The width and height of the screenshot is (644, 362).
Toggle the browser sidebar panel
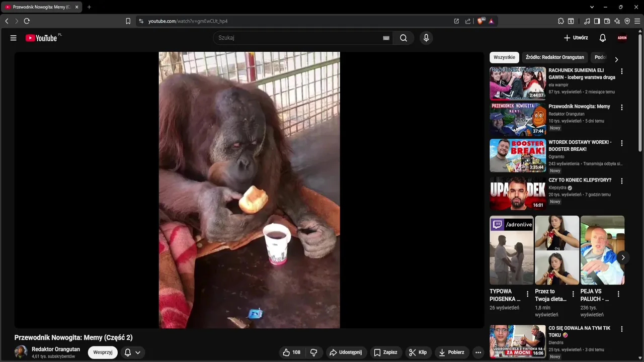(x=597, y=21)
